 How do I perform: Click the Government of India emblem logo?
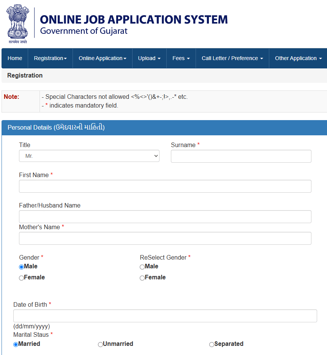[x=17, y=24]
